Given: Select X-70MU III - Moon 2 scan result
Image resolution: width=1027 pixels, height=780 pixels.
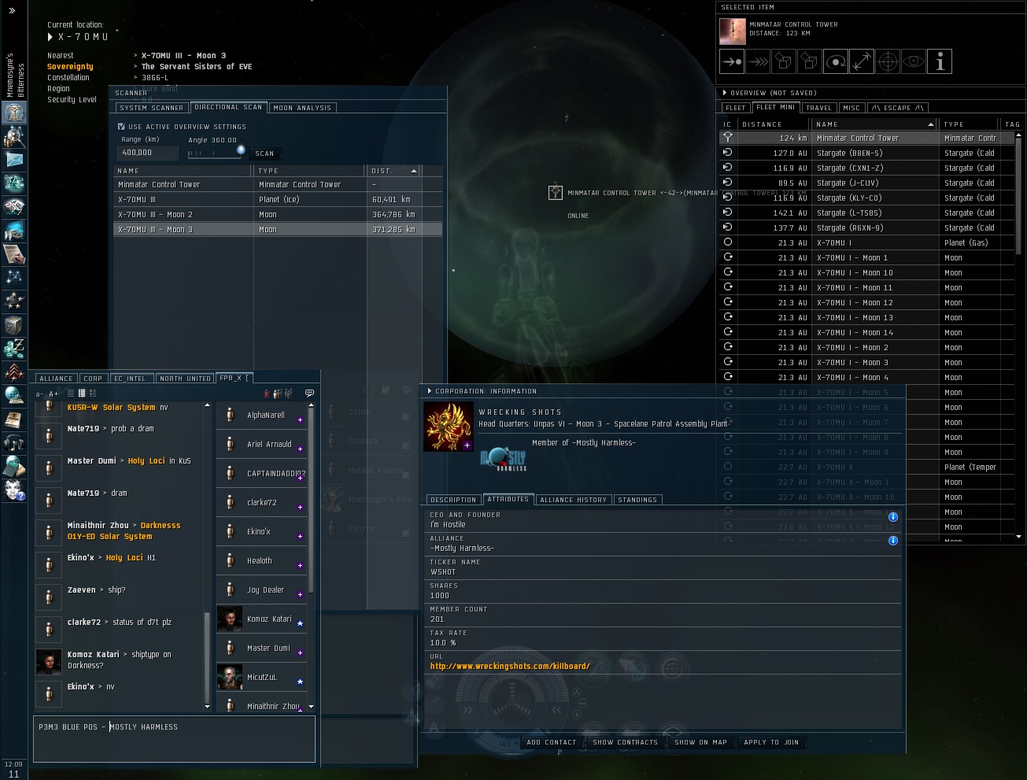Looking at the screenshot, I should click(278, 214).
